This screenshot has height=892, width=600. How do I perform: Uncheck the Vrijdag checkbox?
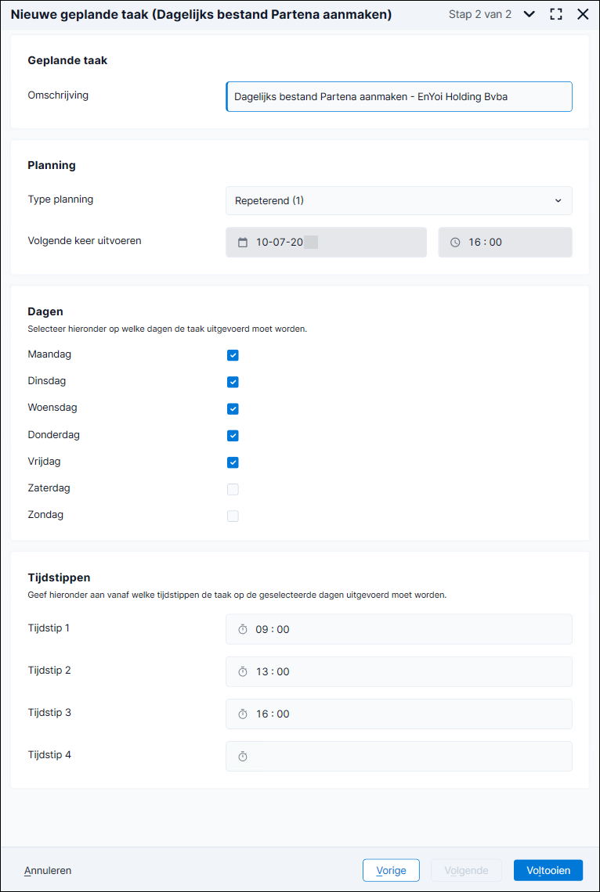point(233,462)
